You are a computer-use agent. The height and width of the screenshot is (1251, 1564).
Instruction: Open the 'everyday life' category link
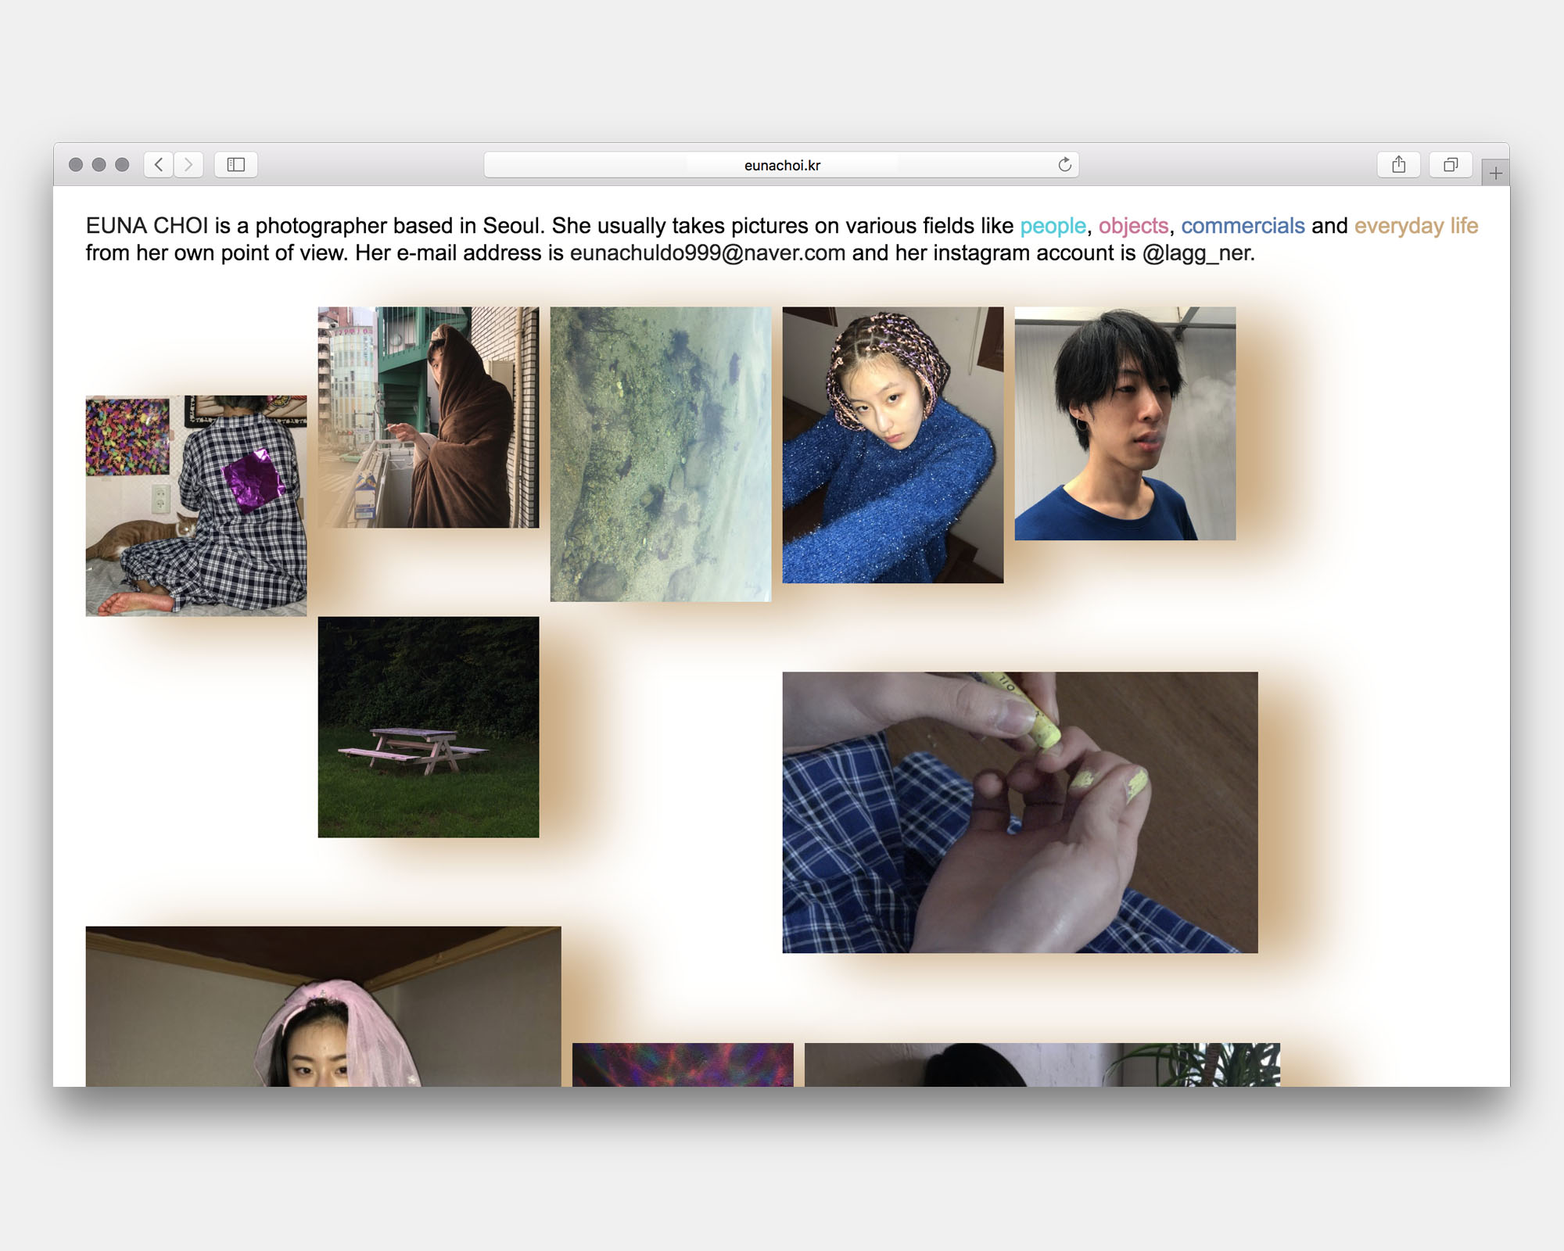[x=1416, y=226]
